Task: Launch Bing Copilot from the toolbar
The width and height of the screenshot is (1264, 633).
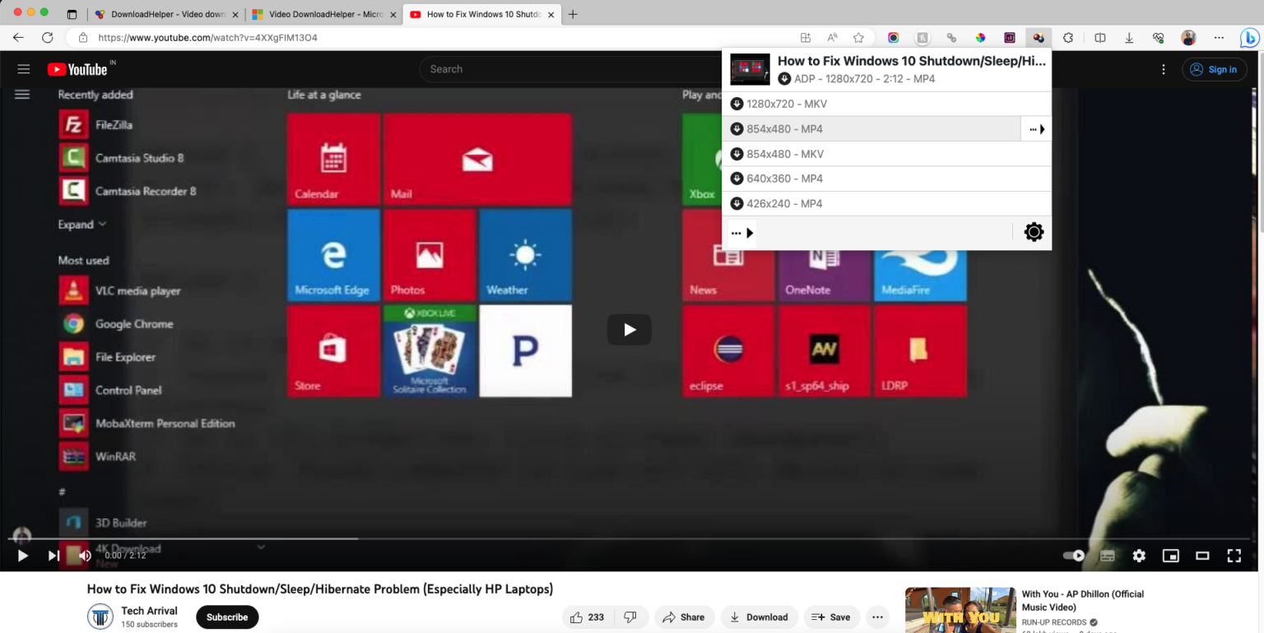Action: coord(1248,38)
